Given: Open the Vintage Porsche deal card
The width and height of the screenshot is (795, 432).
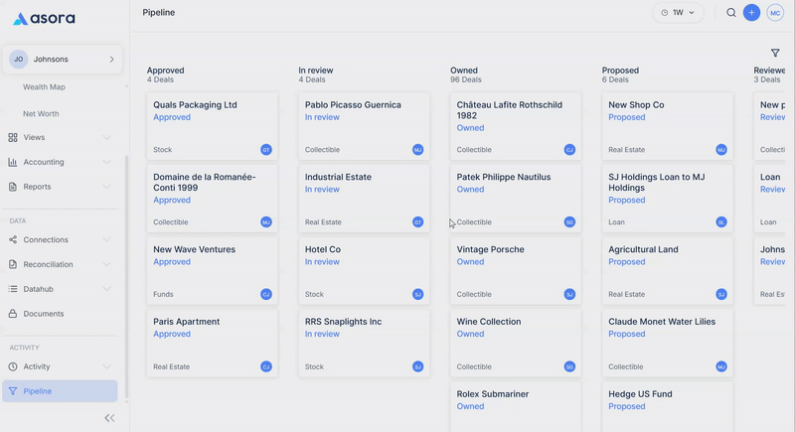Looking at the screenshot, I should point(515,271).
